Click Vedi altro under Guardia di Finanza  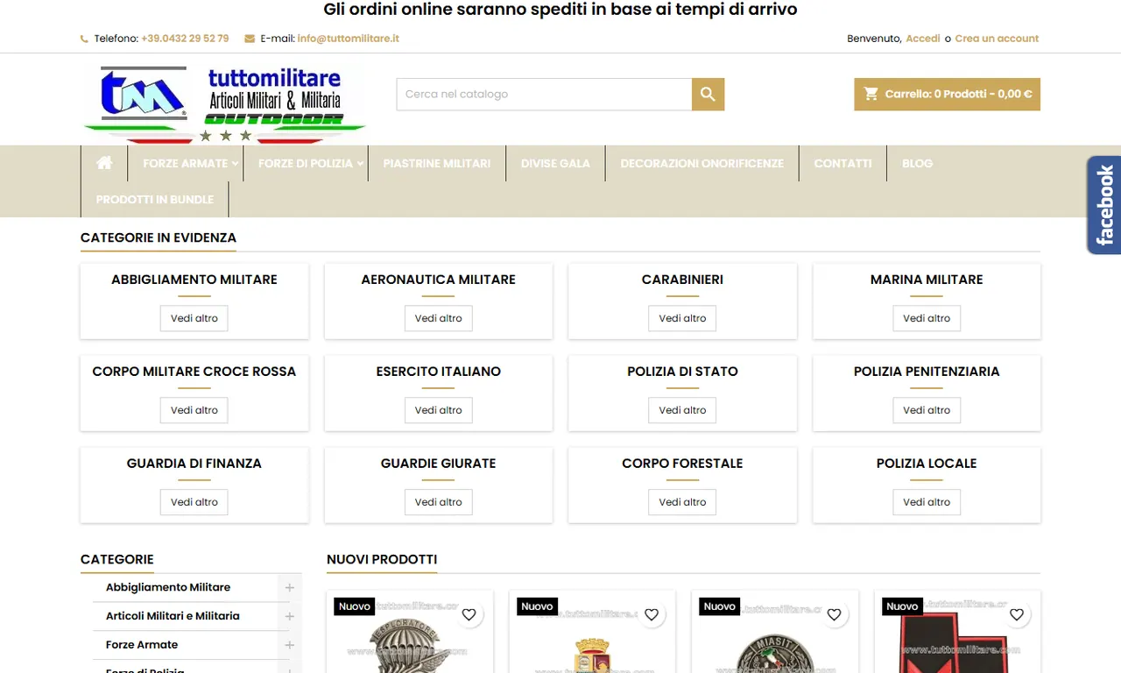(194, 502)
